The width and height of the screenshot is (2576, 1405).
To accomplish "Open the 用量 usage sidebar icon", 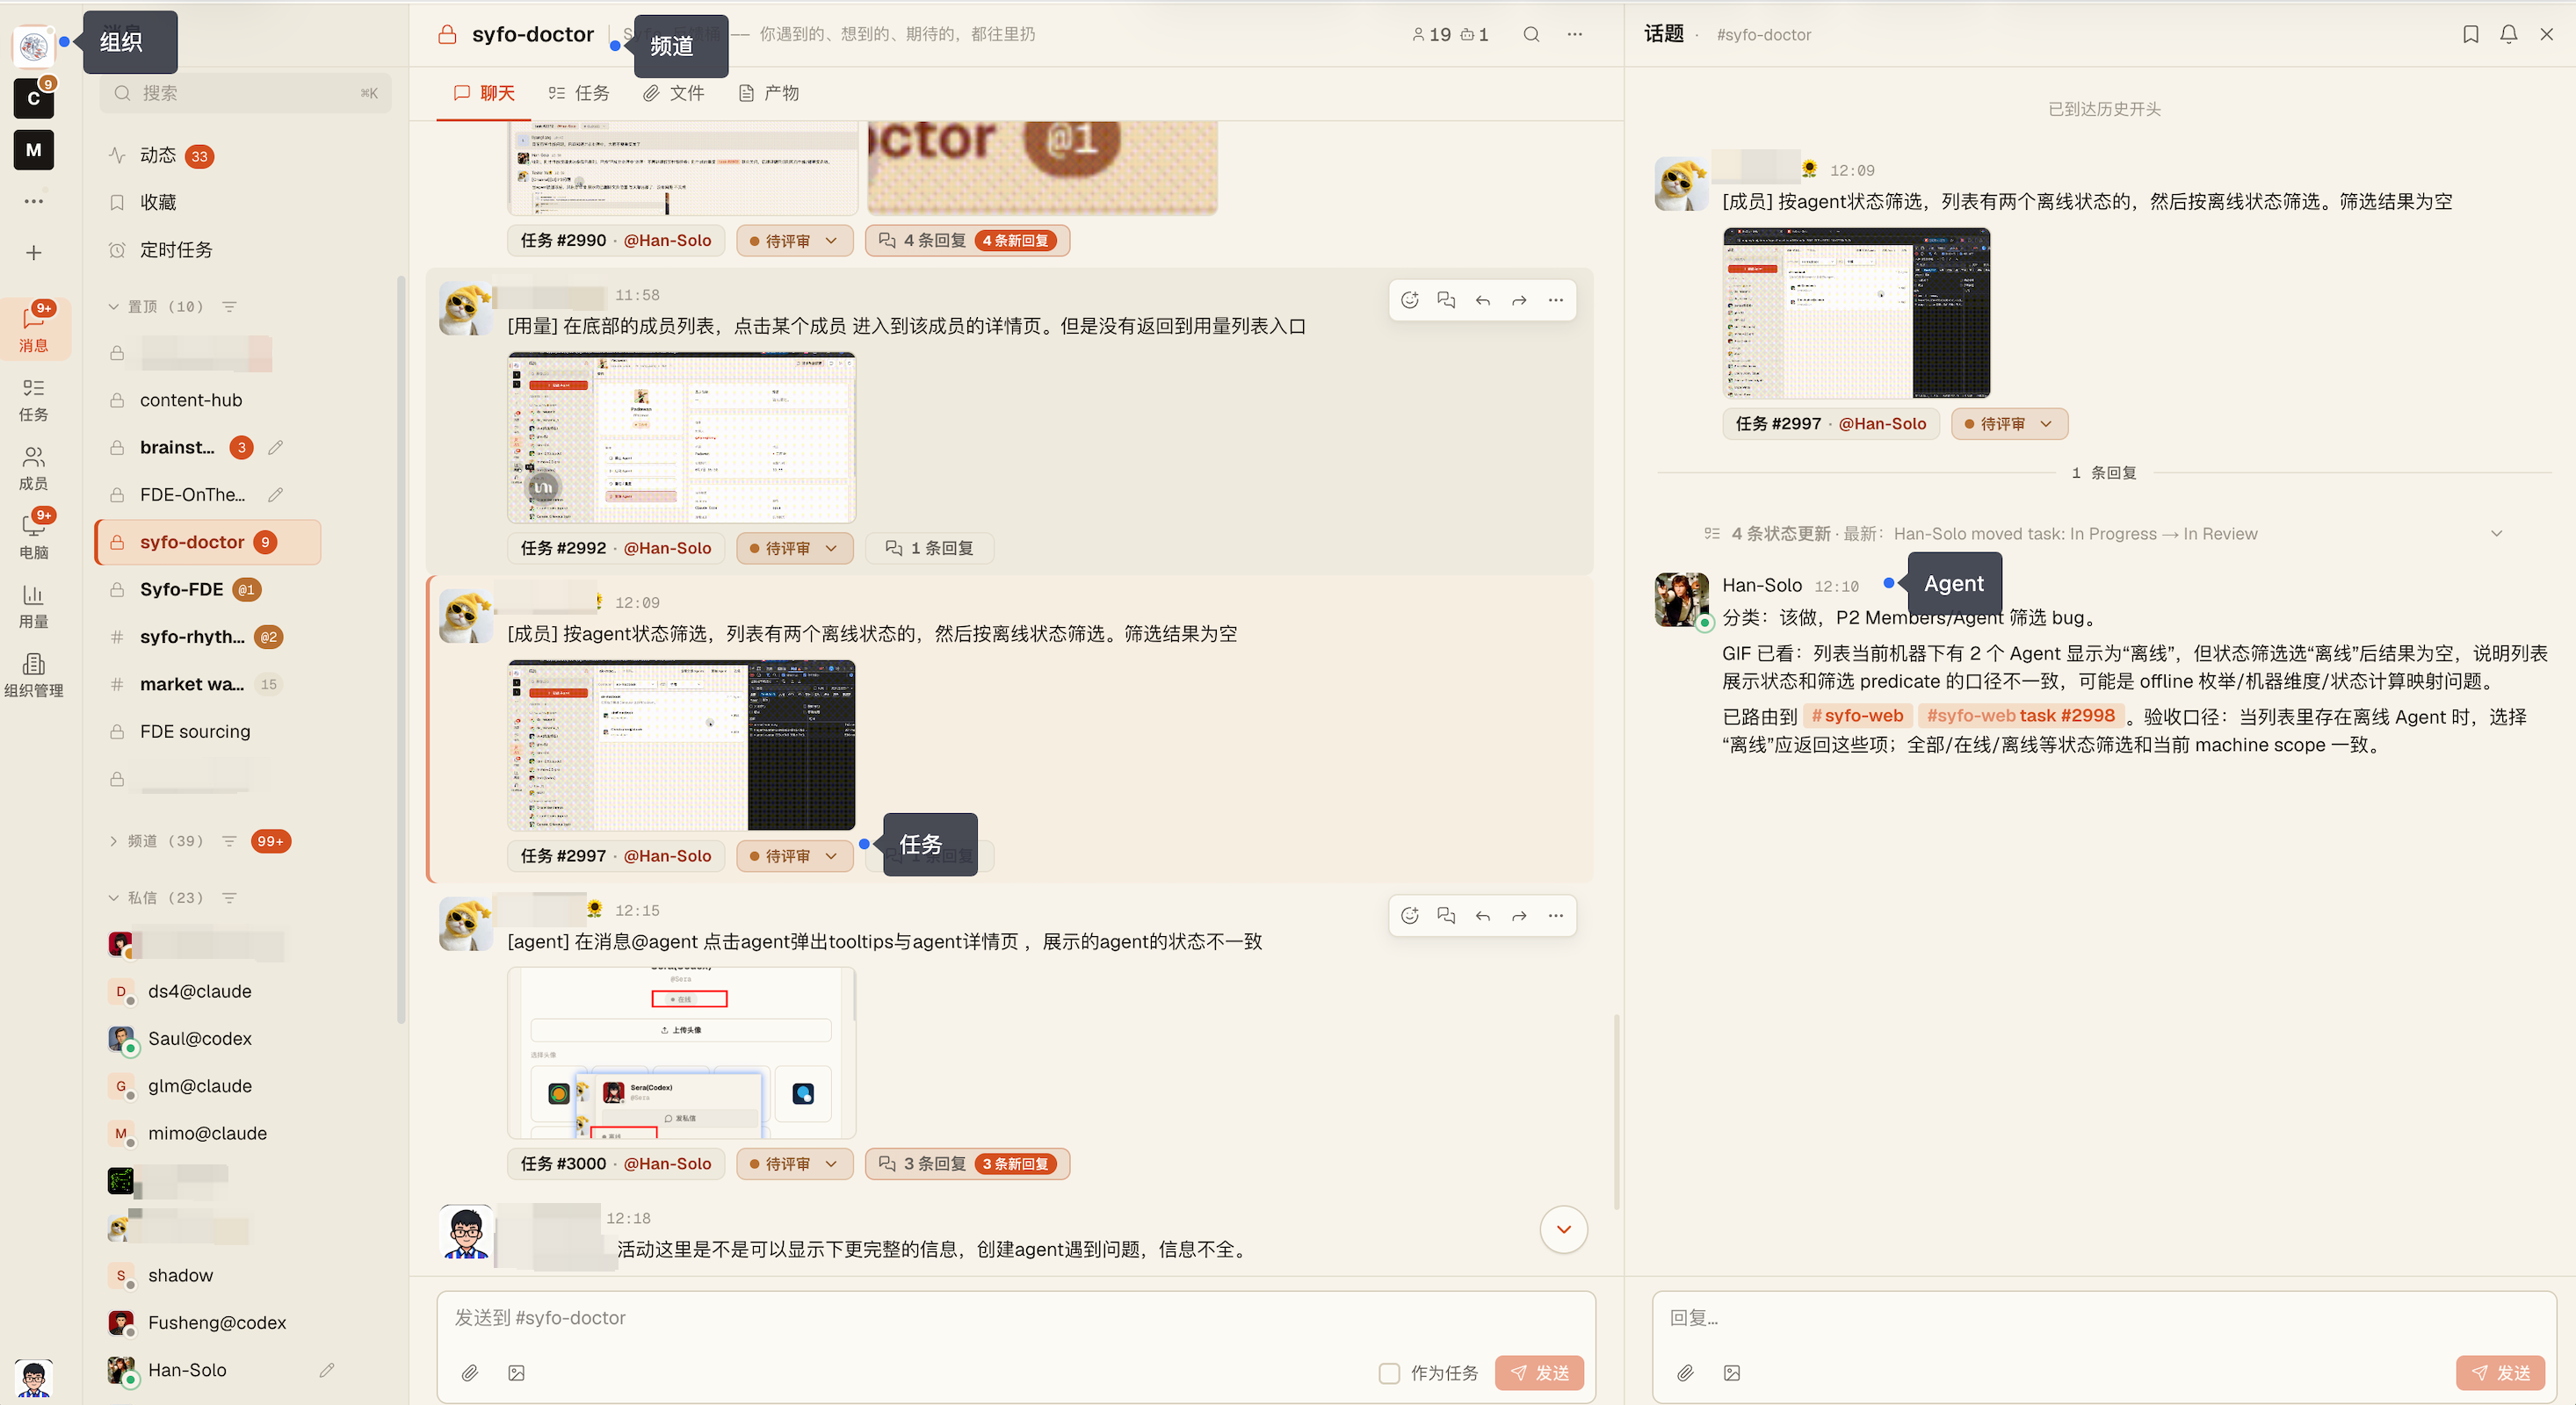I will (x=34, y=606).
